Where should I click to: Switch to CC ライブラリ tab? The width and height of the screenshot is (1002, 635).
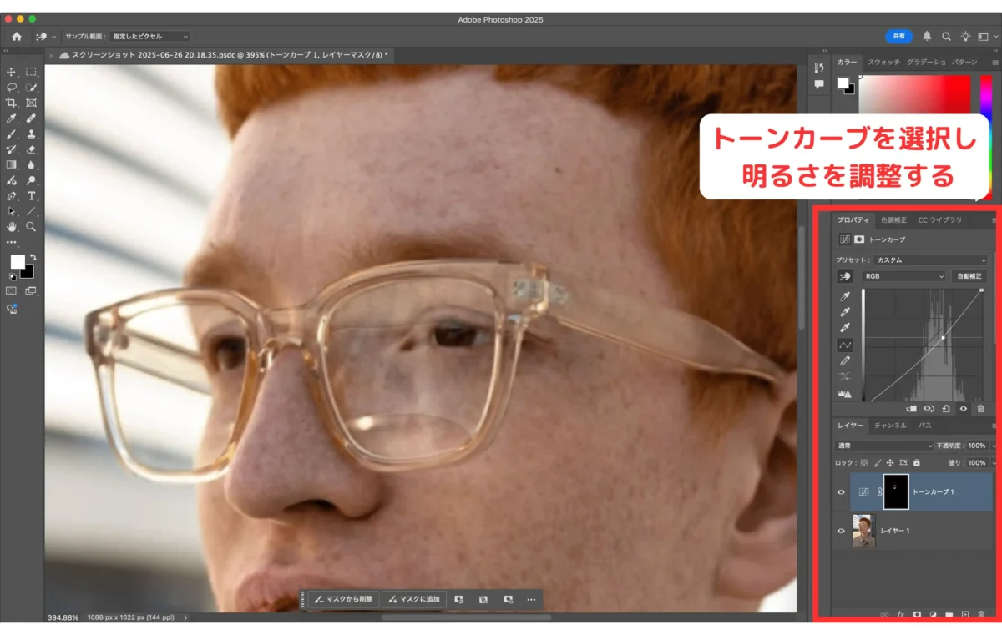[x=939, y=220]
